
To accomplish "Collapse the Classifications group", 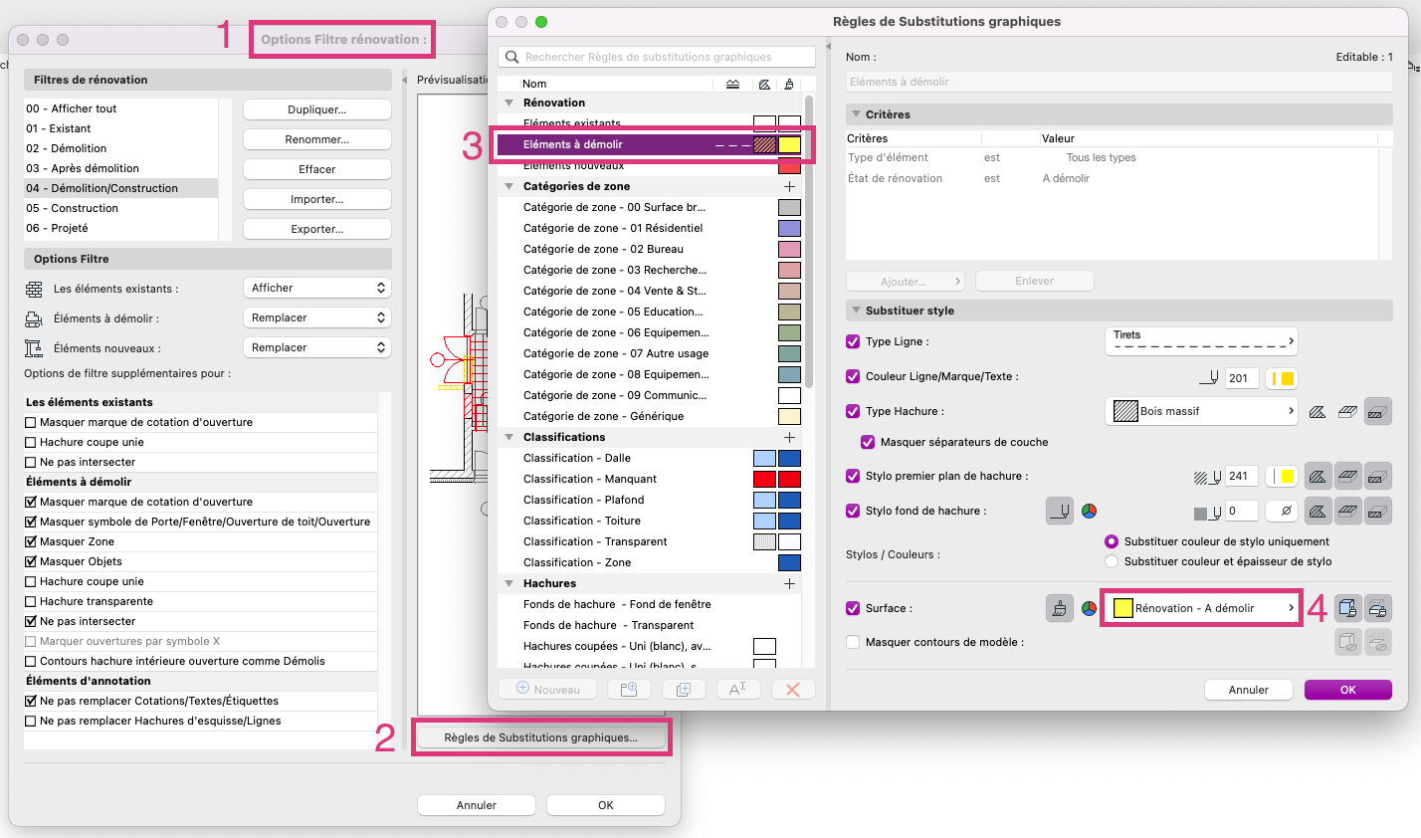I will click(509, 437).
